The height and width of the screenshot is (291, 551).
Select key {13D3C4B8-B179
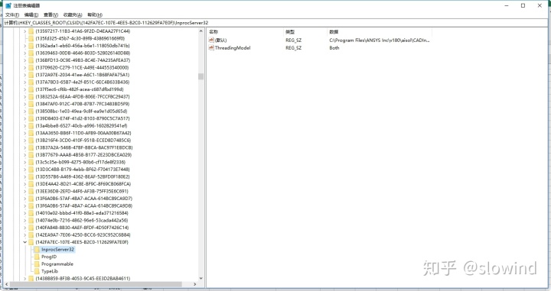[83, 170]
